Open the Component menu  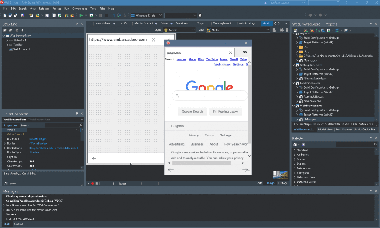pos(79,9)
